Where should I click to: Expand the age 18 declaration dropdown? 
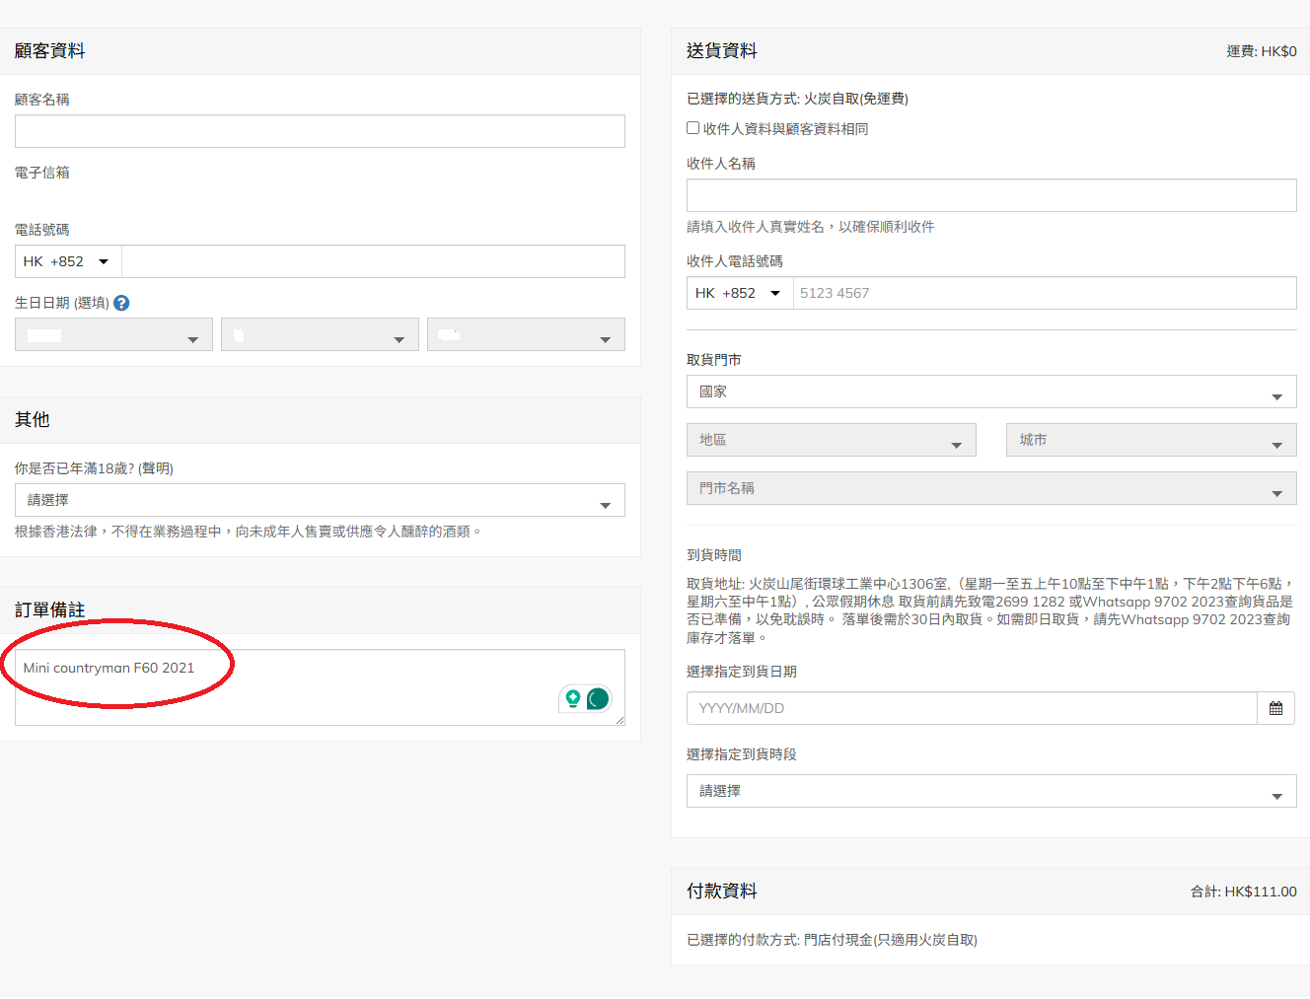(x=320, y=500)
